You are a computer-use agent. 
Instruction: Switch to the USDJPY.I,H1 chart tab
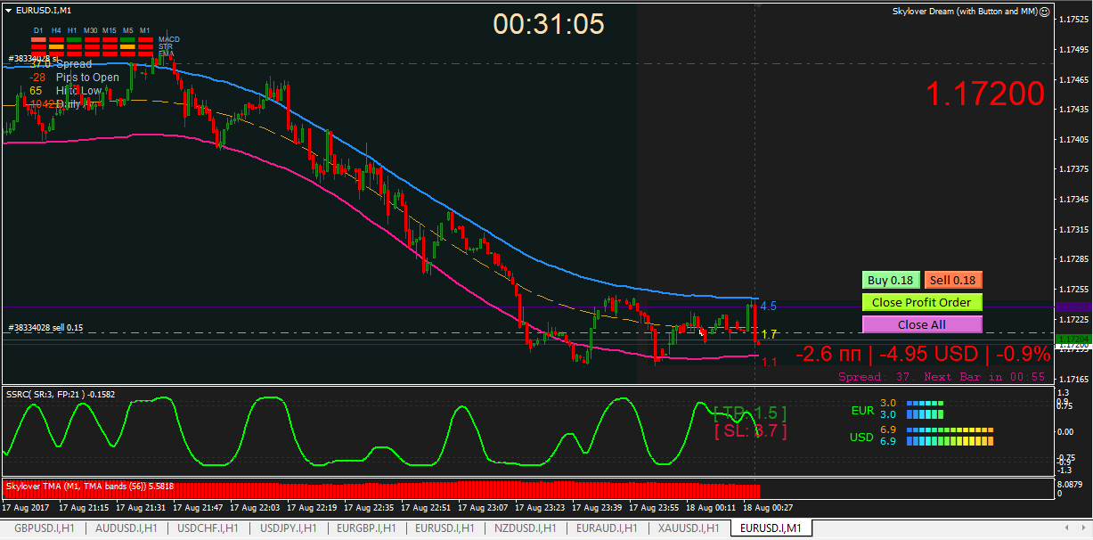(x=289, y=528)
